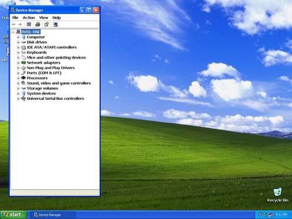Viewport: 292px width, 219px height.
Task: Select the Ports (COM & LPT) icon
Action: pyautogui.click(x=23, y=73)
